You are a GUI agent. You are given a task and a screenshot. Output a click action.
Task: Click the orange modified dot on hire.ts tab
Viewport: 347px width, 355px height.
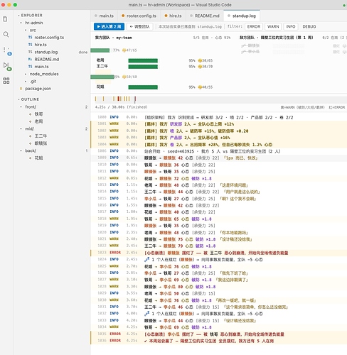pyautogui.click(x=166, y=16)
